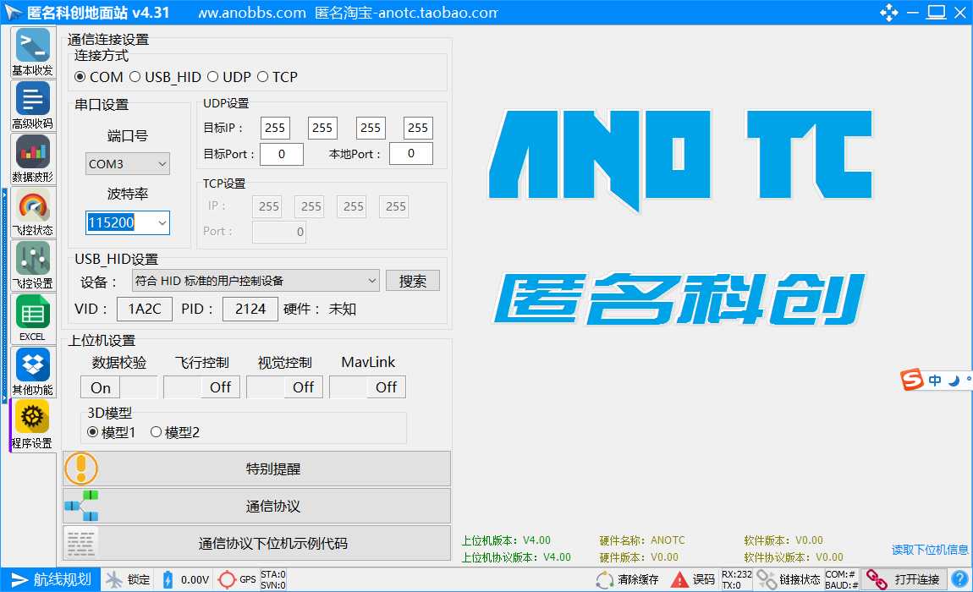The width and height of the screenshot is (973, 592).
Task: Open the 其他功能 sidebar icon
Action: pyautogui.click(x=33, y=372)
